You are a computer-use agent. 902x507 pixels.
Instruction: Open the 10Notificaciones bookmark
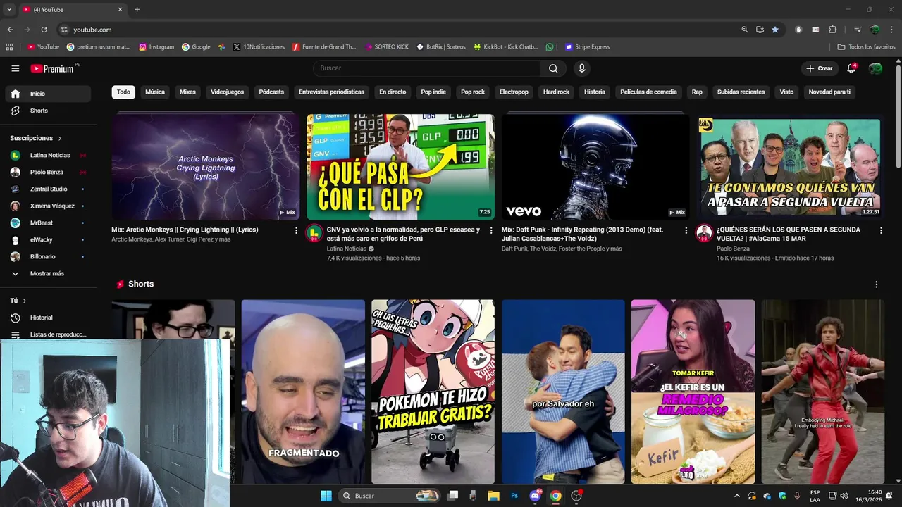pyautogui.click(x=259, y=47)
